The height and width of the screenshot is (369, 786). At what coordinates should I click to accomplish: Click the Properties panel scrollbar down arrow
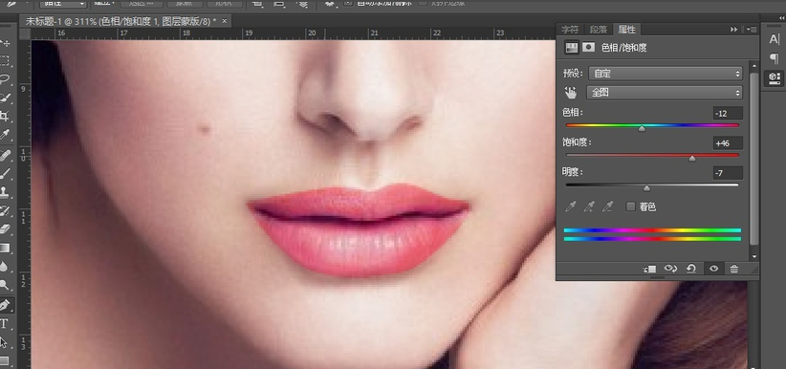(754, 257)
